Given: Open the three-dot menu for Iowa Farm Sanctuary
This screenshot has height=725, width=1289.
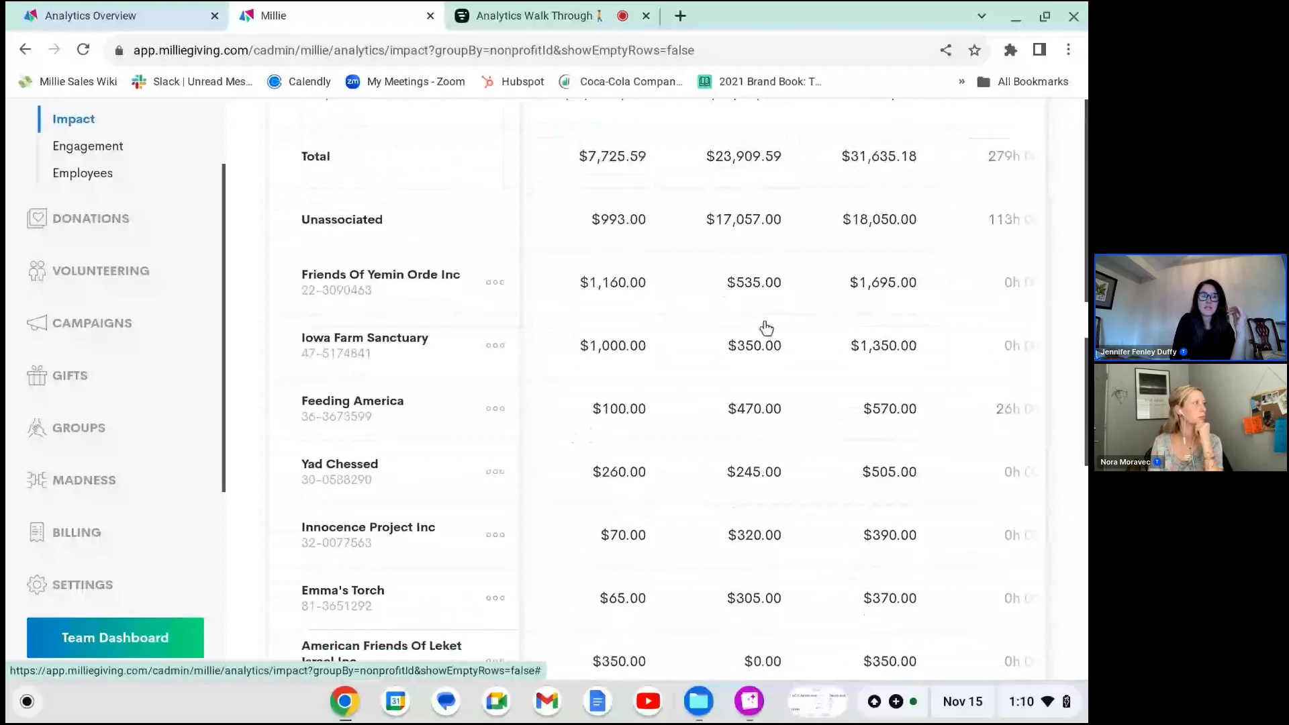Looking at the screenshot, I should tap(495, 345).
